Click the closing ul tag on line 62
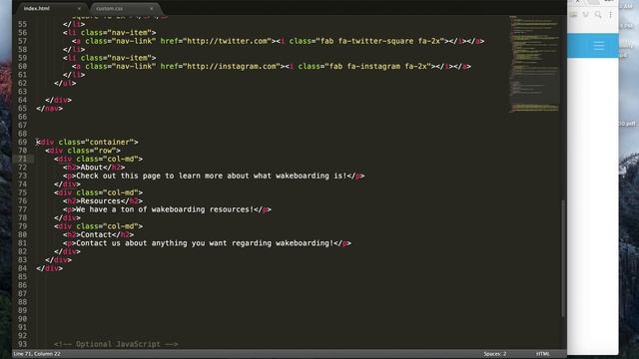Viewport: 639px width, 359px height. pyautogui.click(x=65, y=83)
